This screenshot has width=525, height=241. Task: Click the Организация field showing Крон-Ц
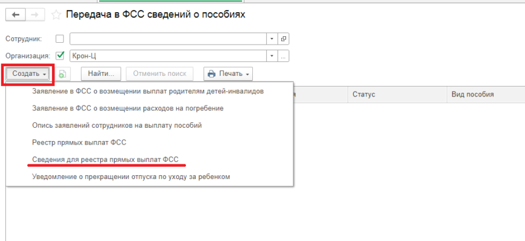168,56
